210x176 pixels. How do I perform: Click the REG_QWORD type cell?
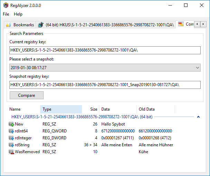coord(55,131)
